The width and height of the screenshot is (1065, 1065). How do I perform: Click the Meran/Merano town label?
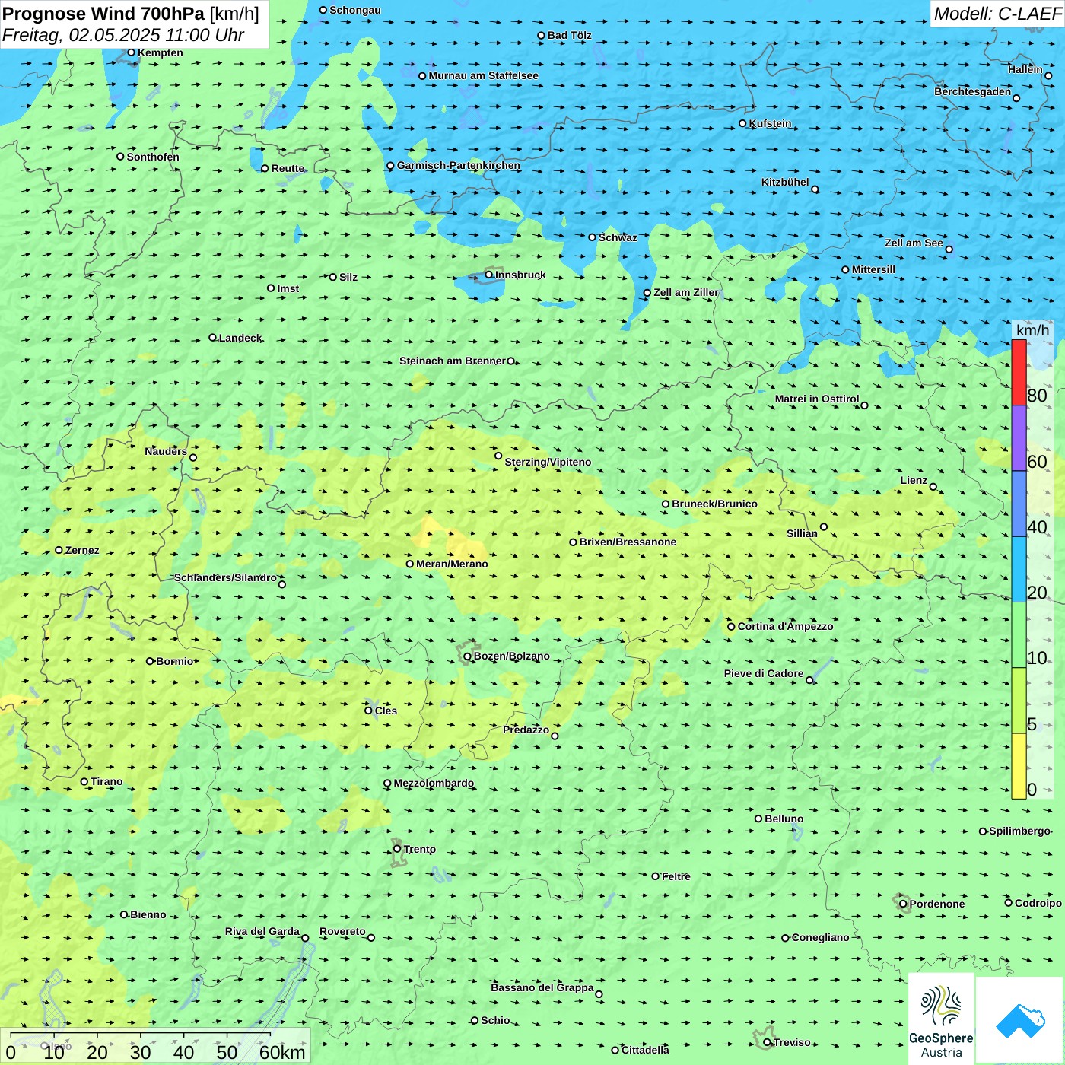452,564
